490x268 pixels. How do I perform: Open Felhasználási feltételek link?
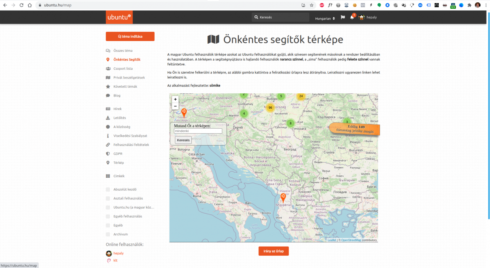coord(131,145)
